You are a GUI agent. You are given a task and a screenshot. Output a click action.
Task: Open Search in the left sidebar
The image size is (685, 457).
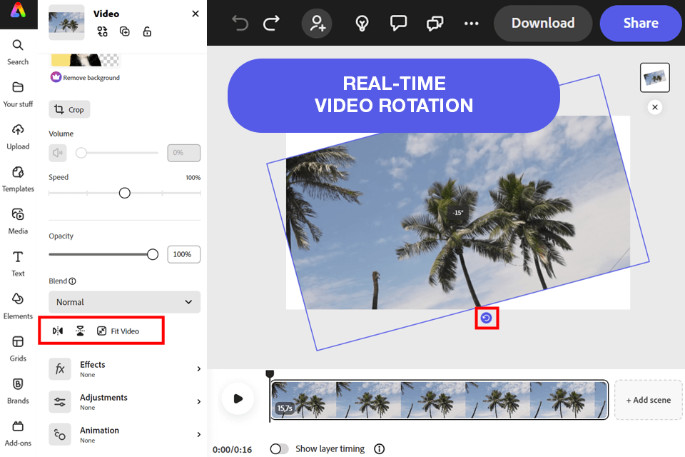pos(18,52)
